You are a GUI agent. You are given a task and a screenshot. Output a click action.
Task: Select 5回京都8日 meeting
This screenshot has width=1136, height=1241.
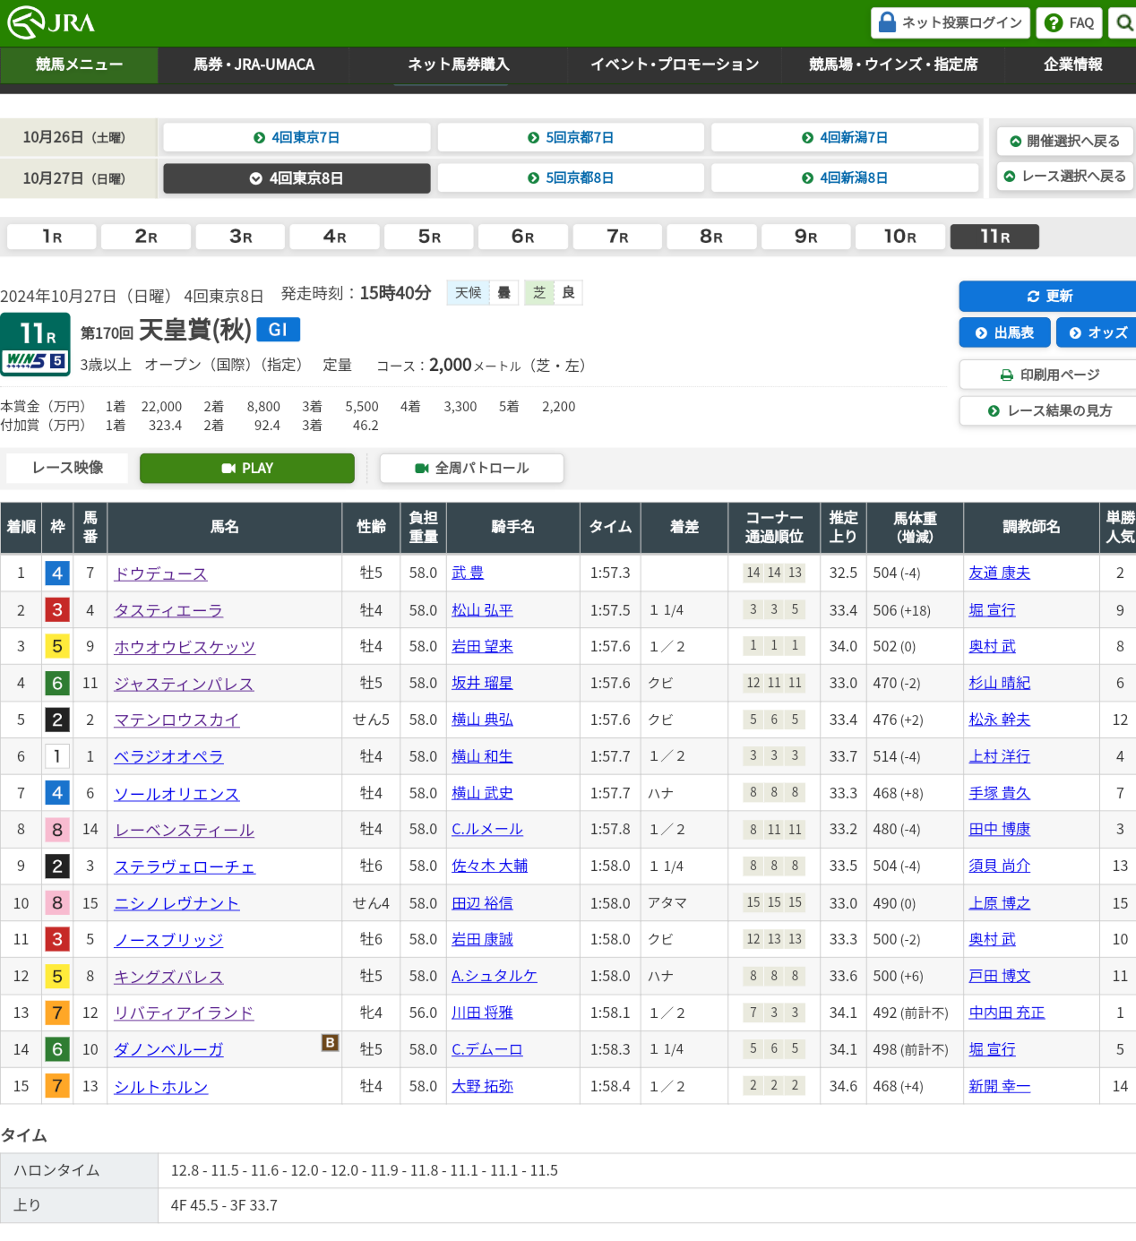571,177
